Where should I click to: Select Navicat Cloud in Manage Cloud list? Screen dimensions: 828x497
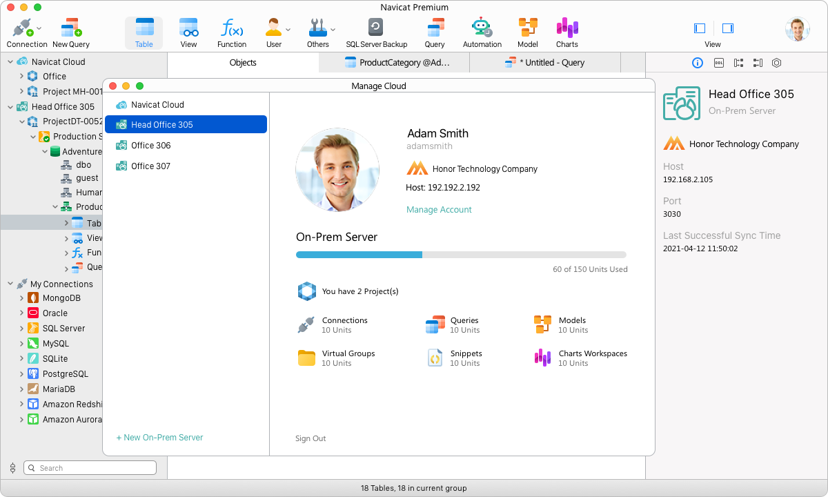(x=186, y=105)
